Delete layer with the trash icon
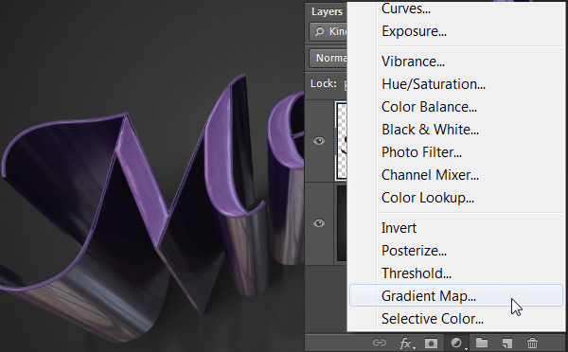The width and height of the screenshot is (568, 352). point(532,343)
